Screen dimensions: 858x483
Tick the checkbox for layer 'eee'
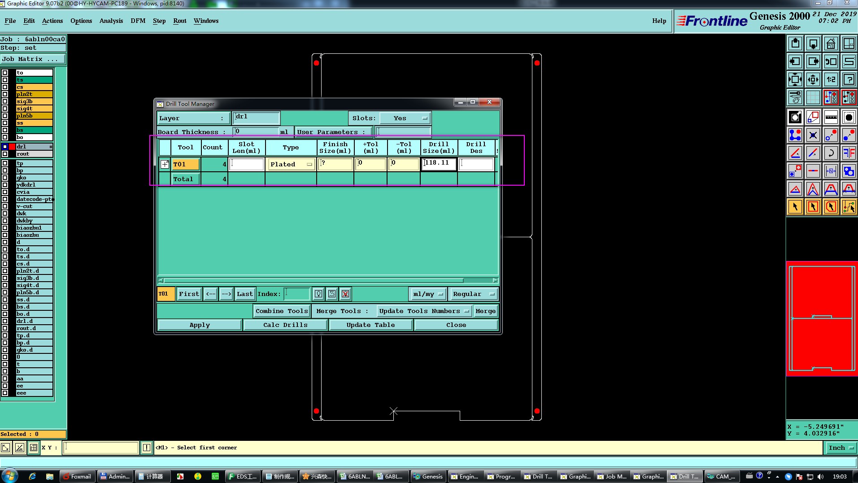(x=5, y=393)
